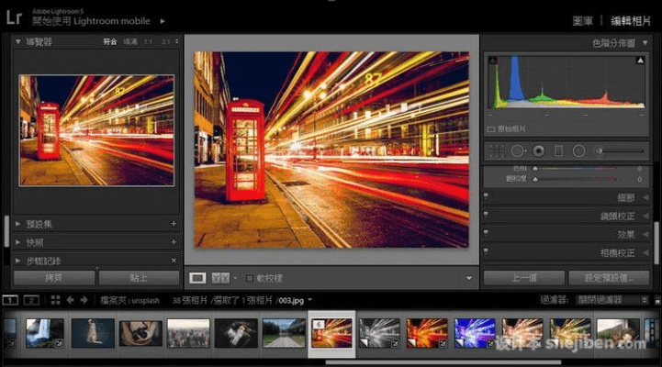Select main window display 1 icon
The height and width of the screenshot is (367, 662).
[x=10, y=300]
